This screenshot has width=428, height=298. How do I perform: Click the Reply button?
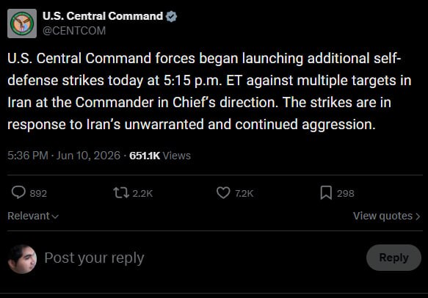tap(393, 258)
